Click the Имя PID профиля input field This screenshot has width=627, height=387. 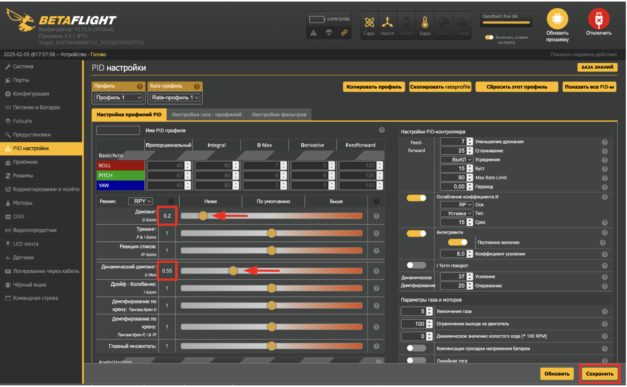[x=118, y=130]
